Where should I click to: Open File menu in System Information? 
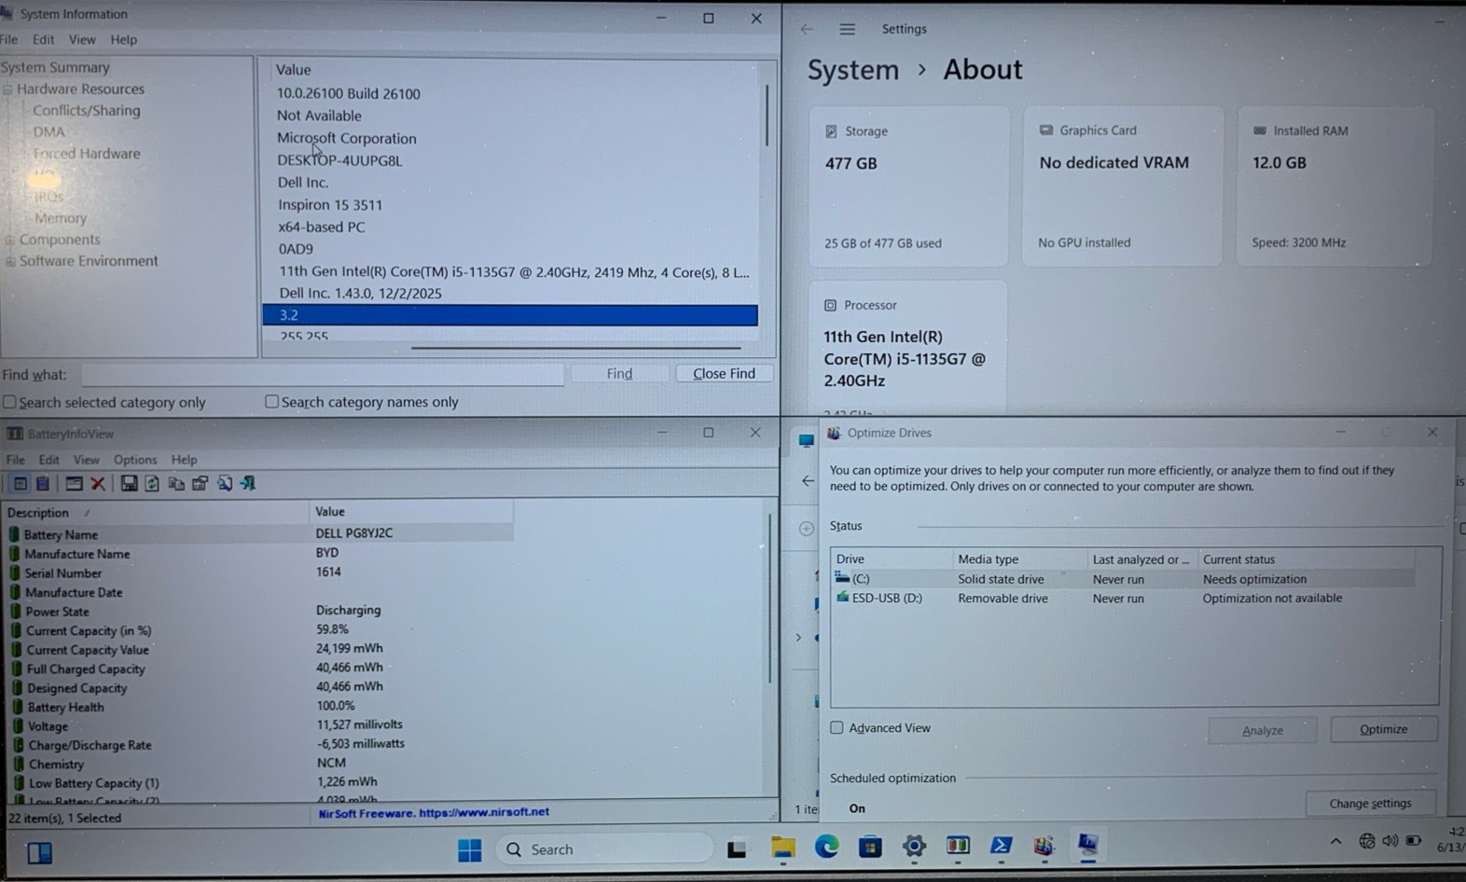point(9,39)
